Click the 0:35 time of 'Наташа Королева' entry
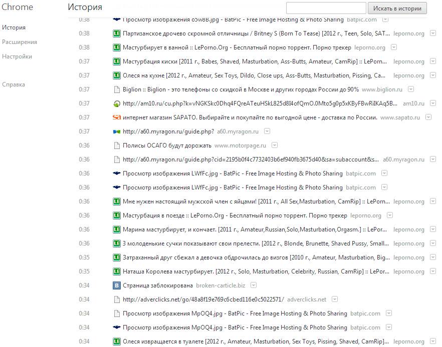 pos(84,271)
